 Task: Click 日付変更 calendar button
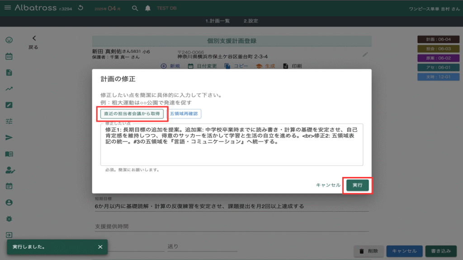tap(202, 66)
